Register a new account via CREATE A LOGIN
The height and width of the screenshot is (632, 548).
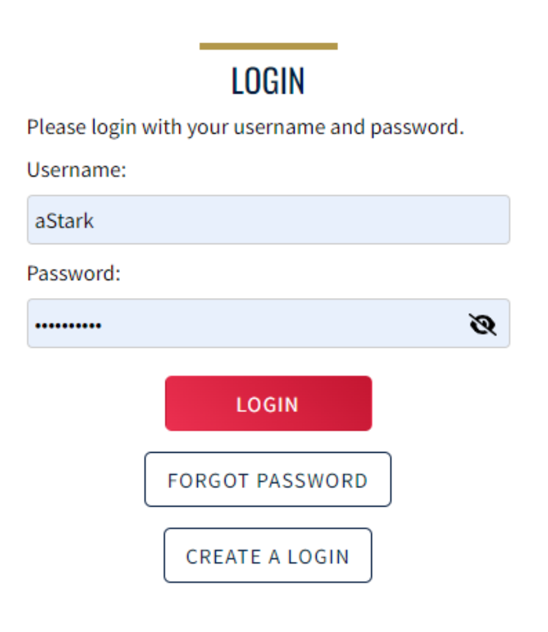(x=267, y=555)
